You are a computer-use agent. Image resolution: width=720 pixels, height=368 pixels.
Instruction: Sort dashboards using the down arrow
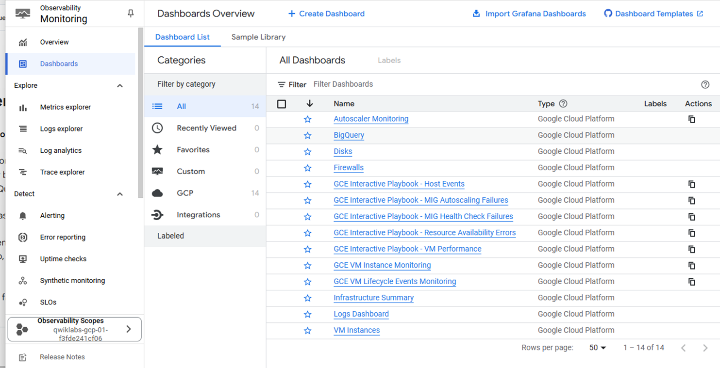[310, 104]
